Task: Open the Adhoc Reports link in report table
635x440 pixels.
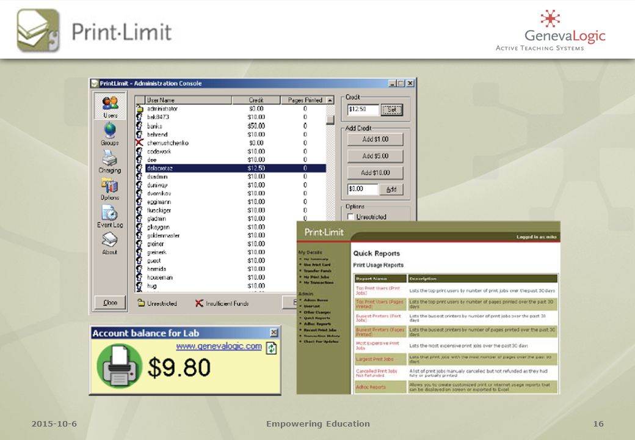Action: click(x=371, y=387)
